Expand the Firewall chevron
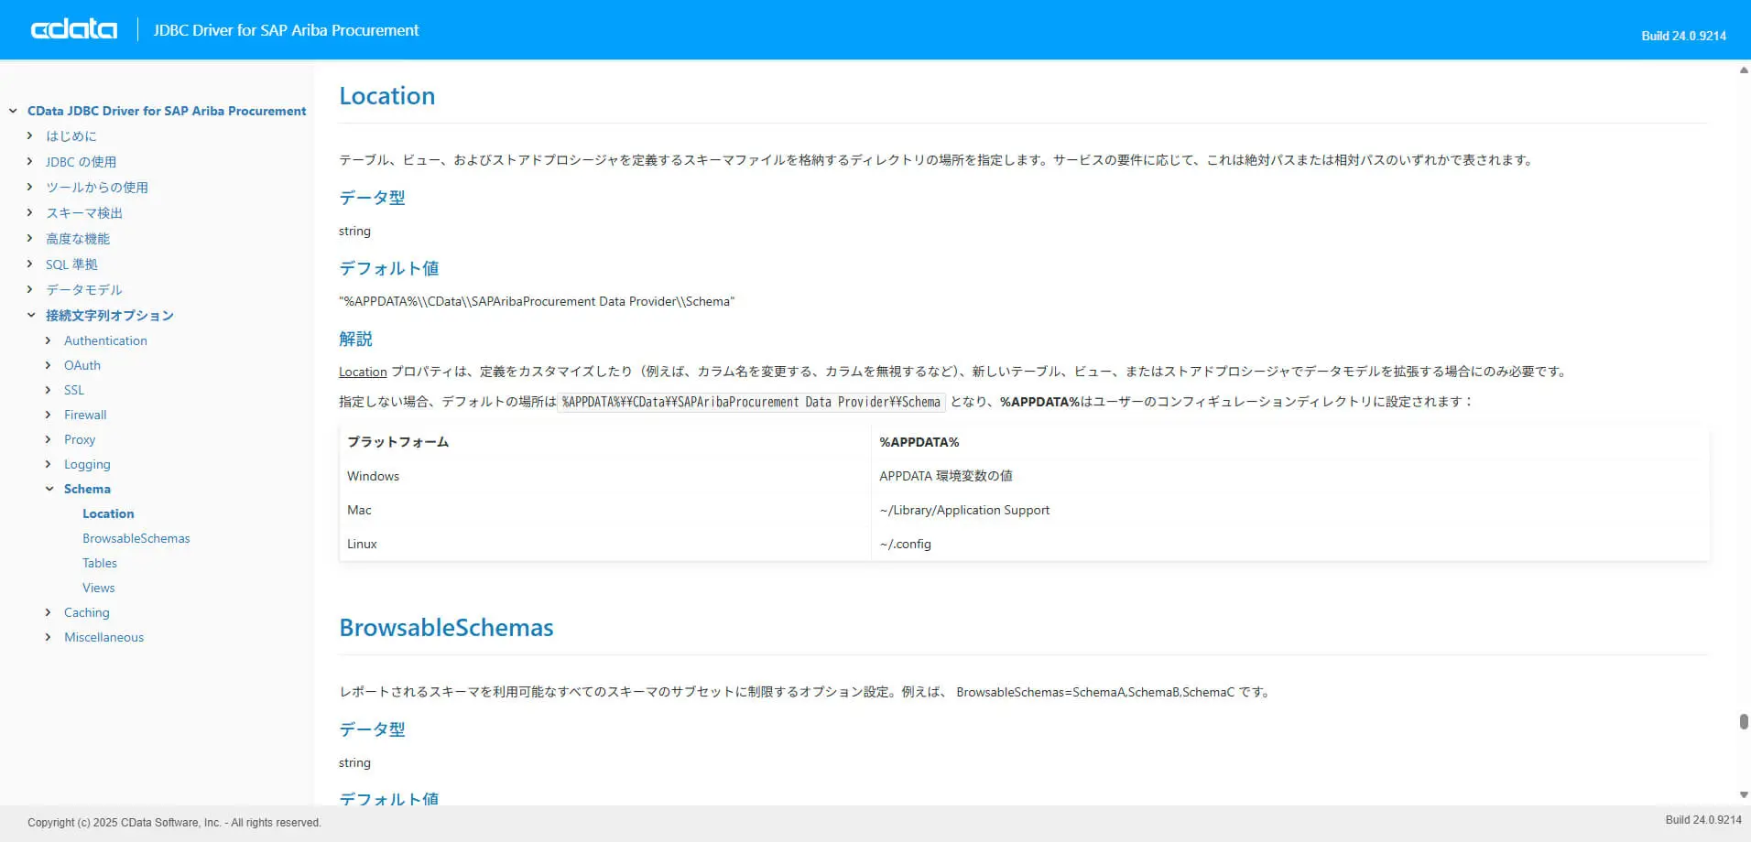1751x842 pixels. 49,415
